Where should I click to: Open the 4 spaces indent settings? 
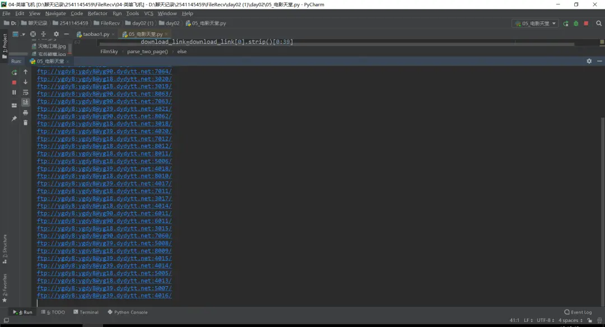pyautogui.click(x=570, y=320)
